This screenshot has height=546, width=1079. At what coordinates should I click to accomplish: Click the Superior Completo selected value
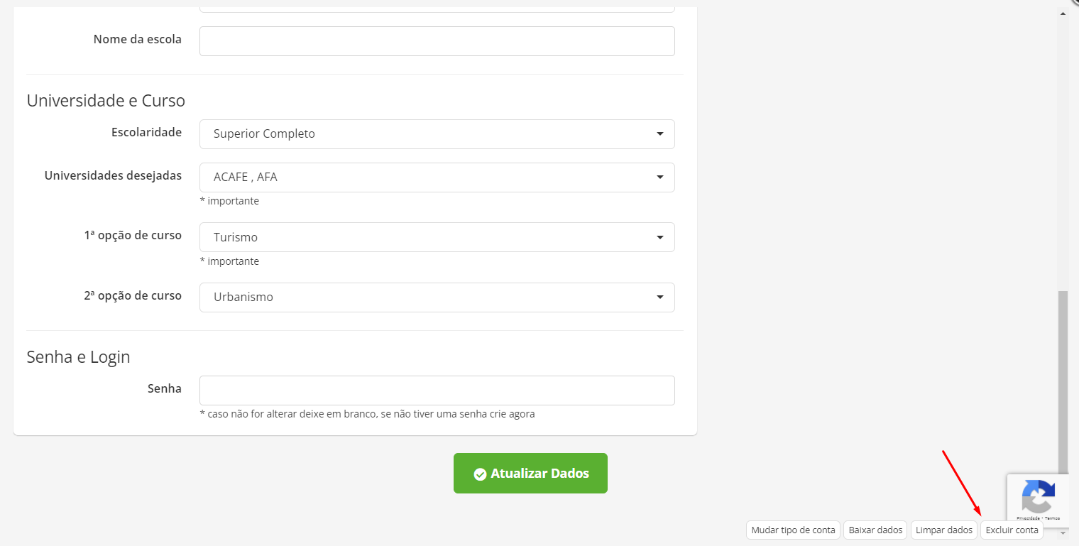coord(264,134)
